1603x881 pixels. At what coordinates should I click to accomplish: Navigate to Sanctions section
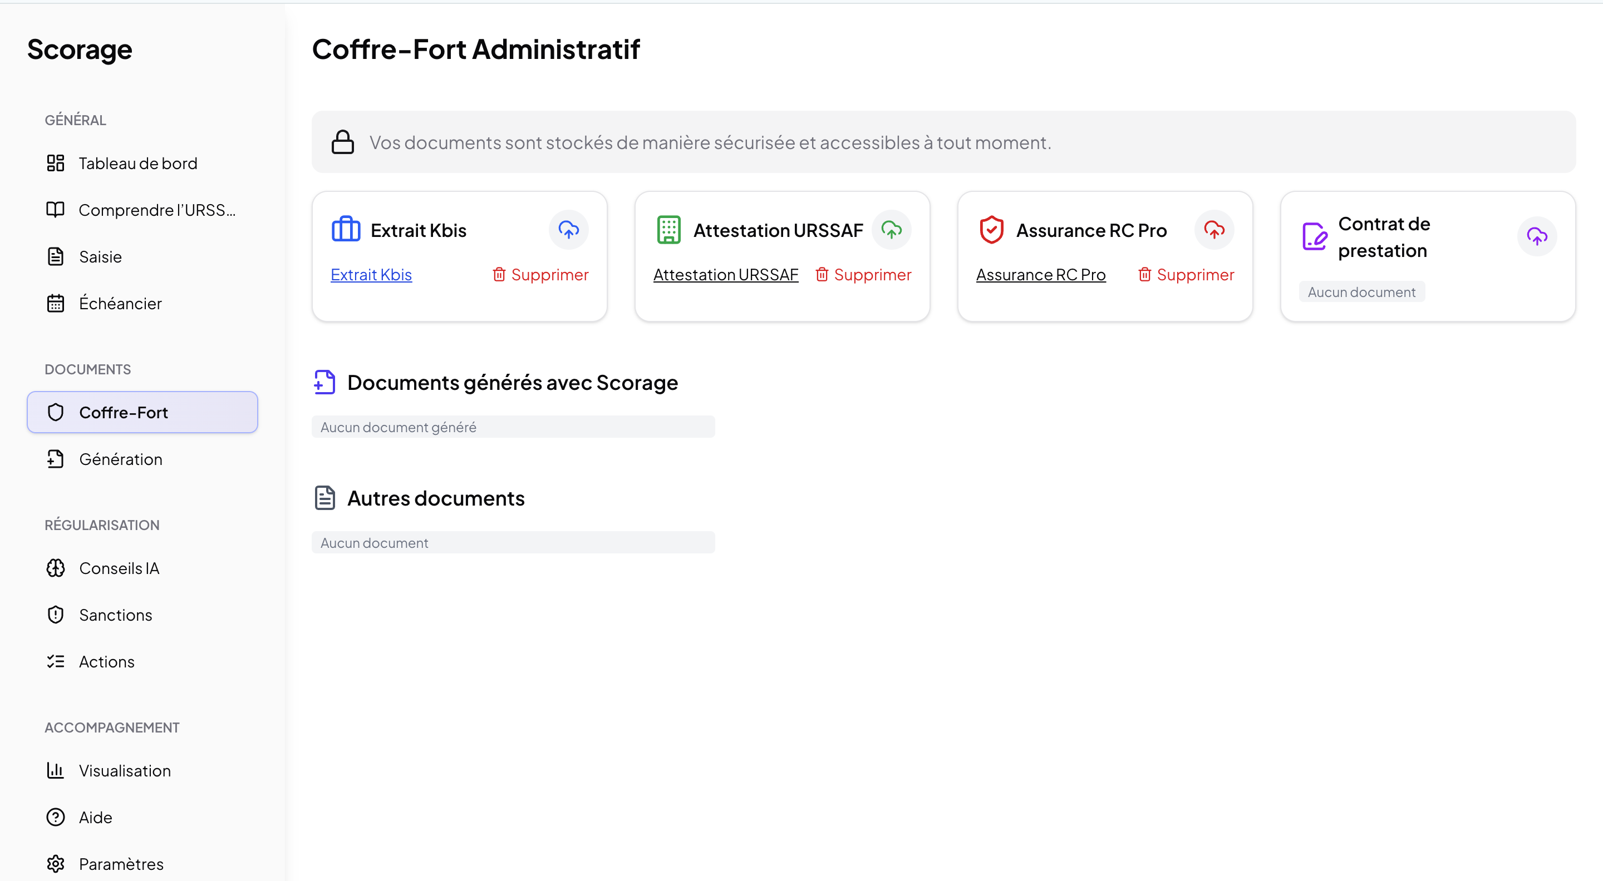[x=115, y=615]
